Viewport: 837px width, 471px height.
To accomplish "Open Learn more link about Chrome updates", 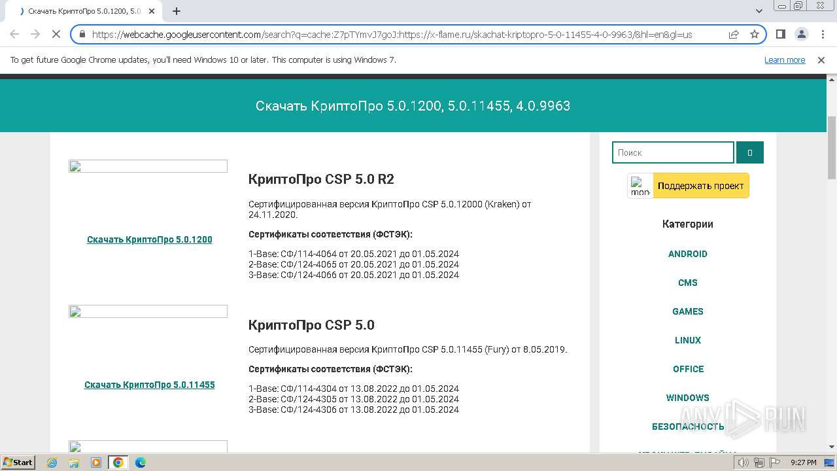I will click(x=785, y=60).
